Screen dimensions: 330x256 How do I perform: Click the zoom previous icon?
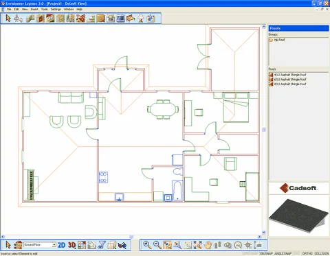[x=177, y=245]
